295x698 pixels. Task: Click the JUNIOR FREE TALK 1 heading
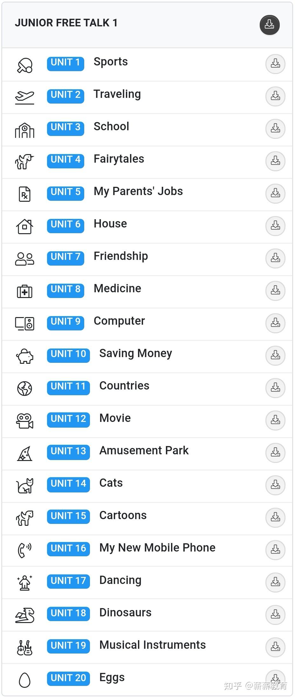[66, 23]
